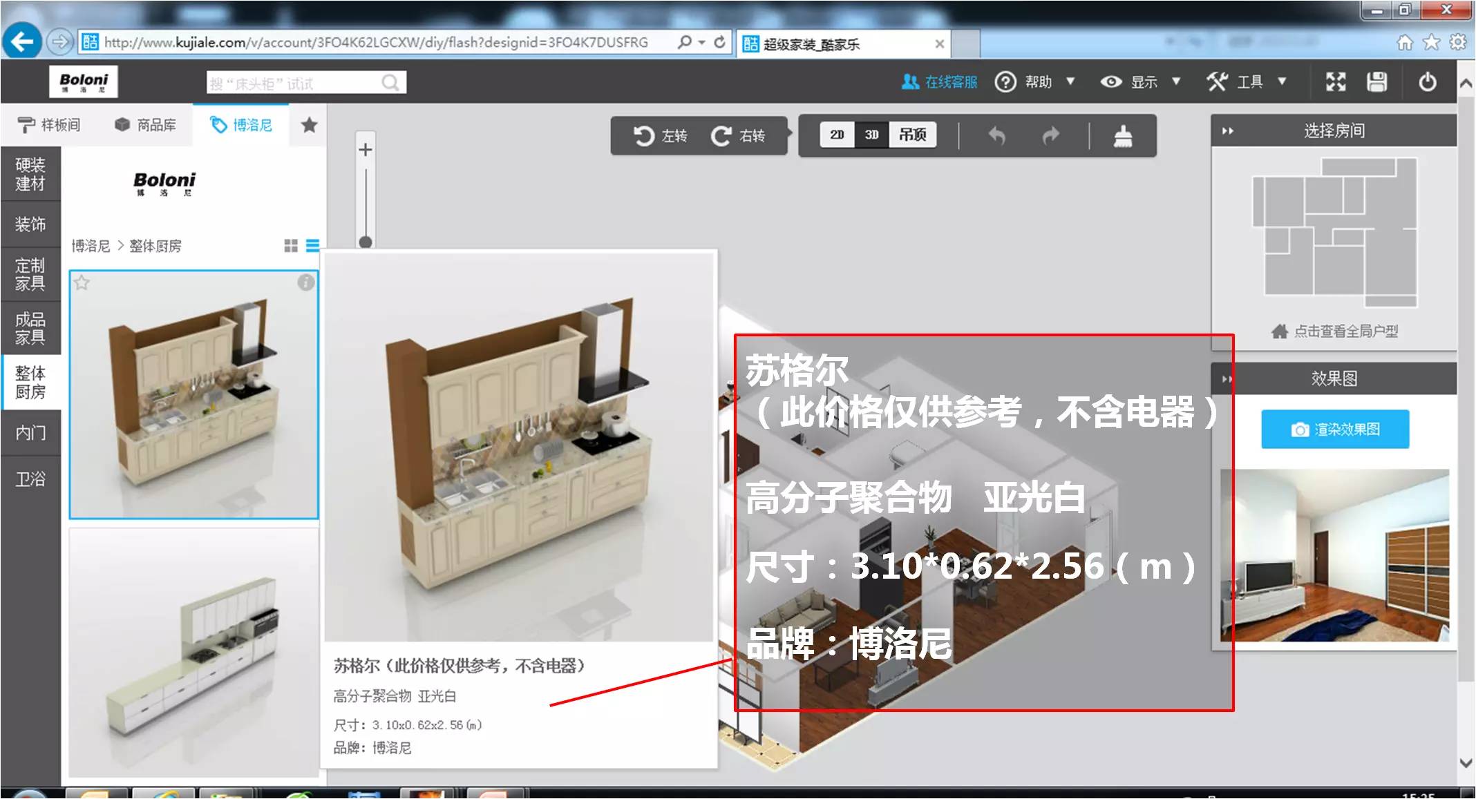Switch to 2D view mode

837,135
